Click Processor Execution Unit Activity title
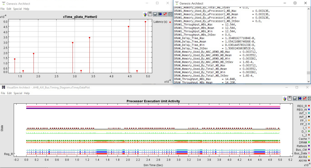 pos(153,101)
